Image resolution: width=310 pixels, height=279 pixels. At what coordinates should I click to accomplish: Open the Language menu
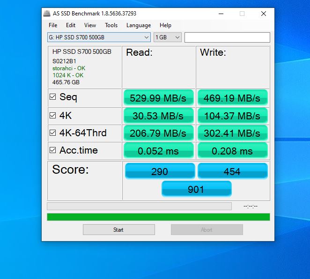click(x=139, y=25)
